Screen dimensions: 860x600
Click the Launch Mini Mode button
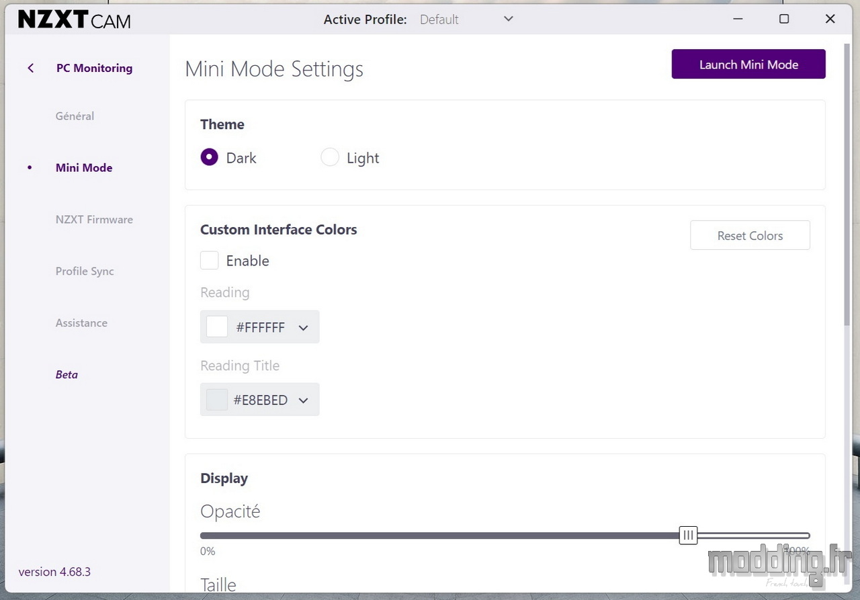(x=748, y=65)
